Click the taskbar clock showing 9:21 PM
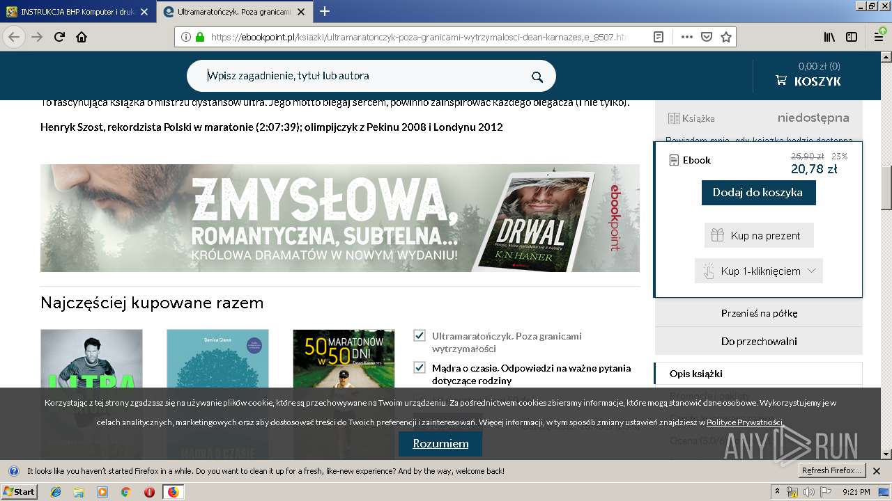Image resolution: width=892 pixels, height=501 pixels. tap(856, 492)
